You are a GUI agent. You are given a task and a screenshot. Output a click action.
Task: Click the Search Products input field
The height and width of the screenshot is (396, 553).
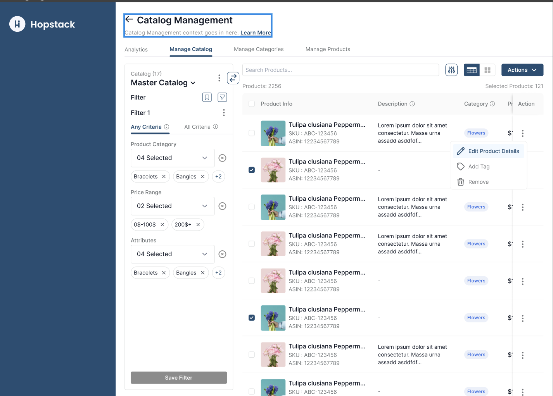point(340,70)
